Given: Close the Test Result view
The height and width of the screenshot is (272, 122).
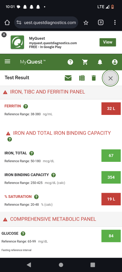Looking at the screenshot, I should pos(110,78).
